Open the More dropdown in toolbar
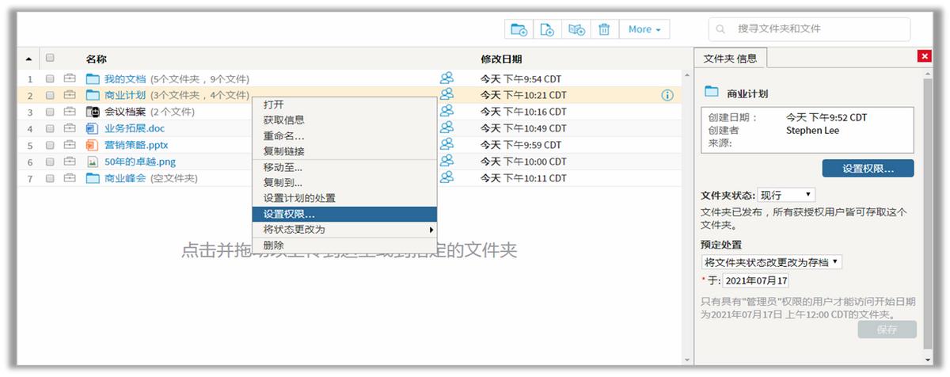This screenshot has height=377, width=950. pyautogui.click(x=644, y=29)
